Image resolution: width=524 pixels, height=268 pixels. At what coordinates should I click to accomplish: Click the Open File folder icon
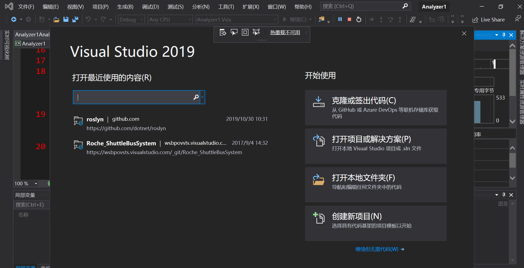click(x=56, y=19)
